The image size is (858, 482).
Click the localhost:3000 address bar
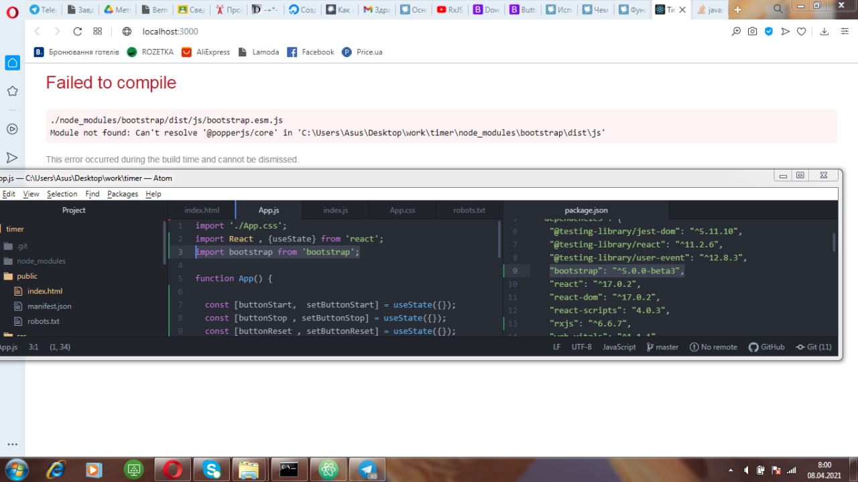tap(170, 32)
